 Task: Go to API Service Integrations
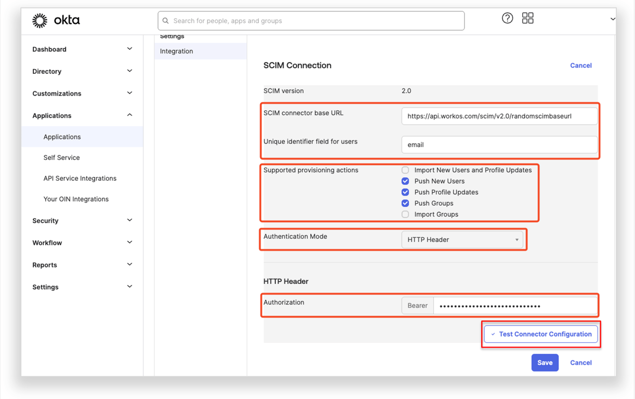(x=80, y=178)
